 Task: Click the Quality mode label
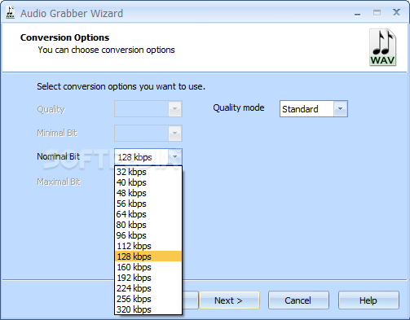pos(239,107)
